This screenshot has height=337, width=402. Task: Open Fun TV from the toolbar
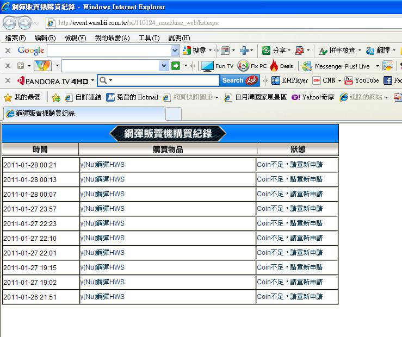click(x=217, y=66)
